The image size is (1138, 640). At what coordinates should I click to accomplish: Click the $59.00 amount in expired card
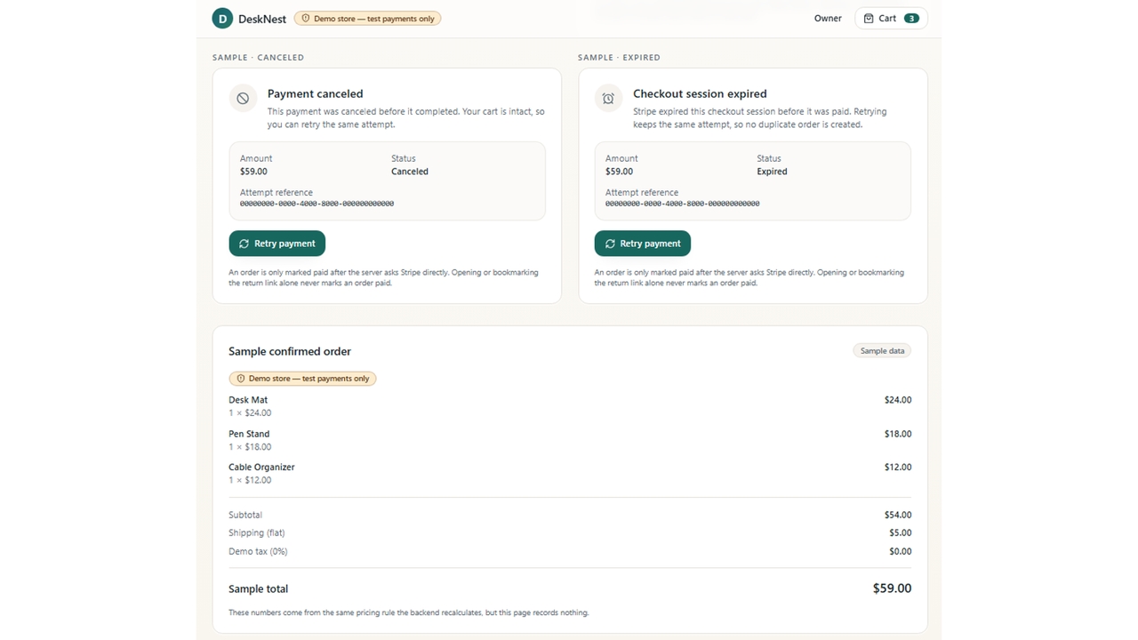[x=619, y=172]
